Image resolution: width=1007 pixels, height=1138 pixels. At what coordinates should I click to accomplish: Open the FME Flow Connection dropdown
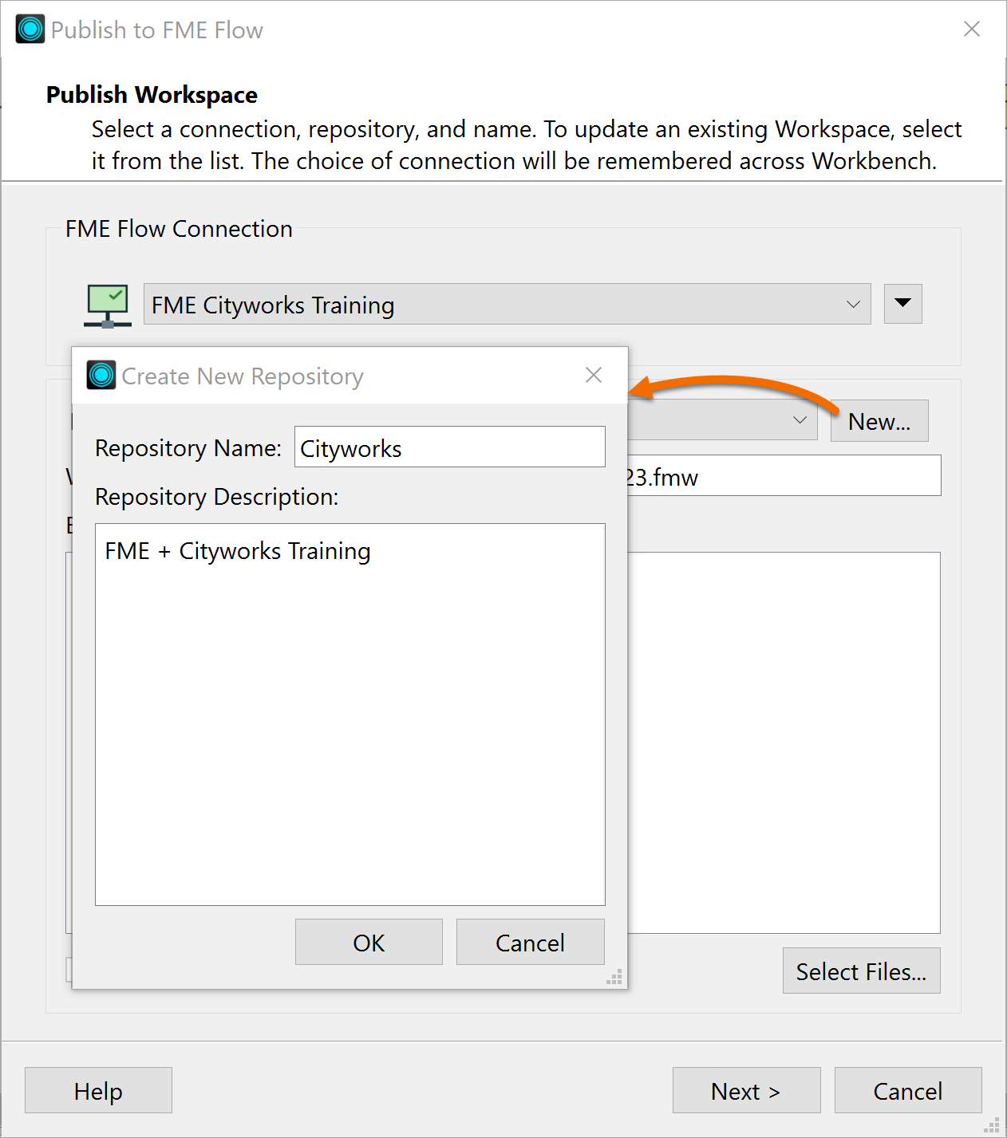point(851,304)
